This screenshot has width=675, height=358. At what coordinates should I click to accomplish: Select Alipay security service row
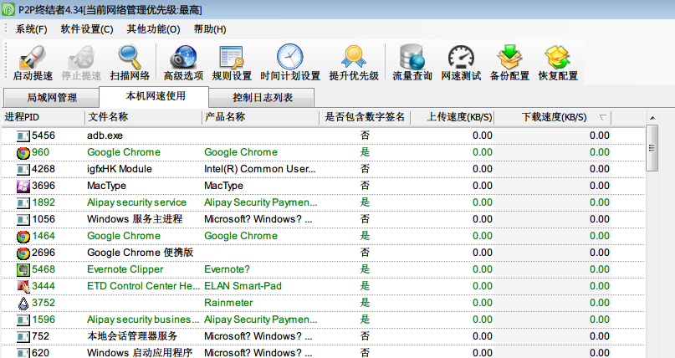[324, 202]
